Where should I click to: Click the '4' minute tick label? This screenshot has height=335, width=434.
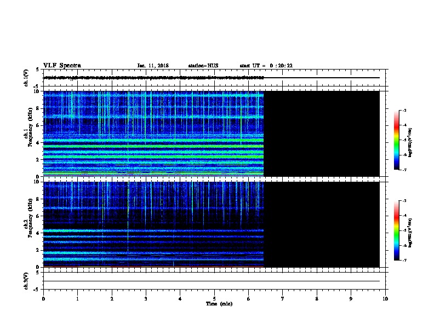pyautogui.click(x=180, y=299)
